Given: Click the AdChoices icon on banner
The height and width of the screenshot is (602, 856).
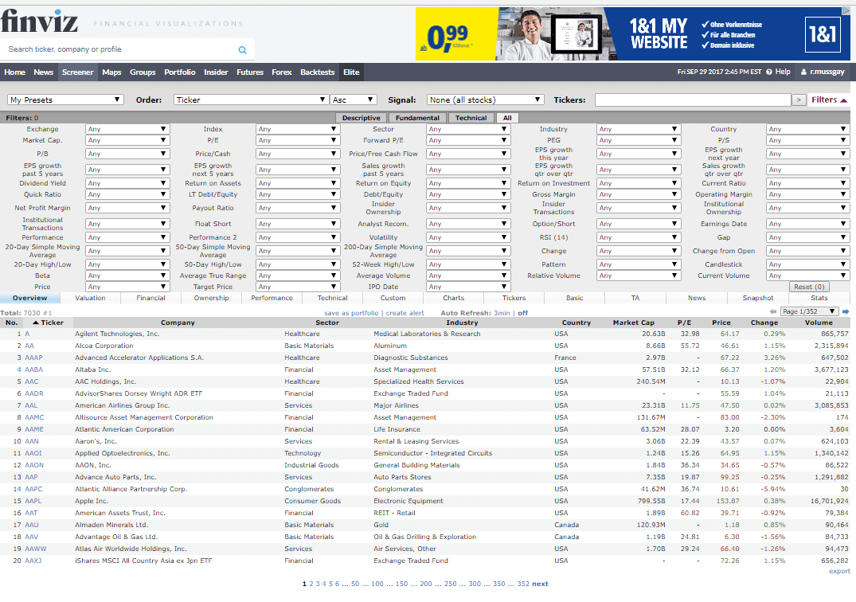Looking at the screenshot, I should pyautogui.click(x=845, y=12).
